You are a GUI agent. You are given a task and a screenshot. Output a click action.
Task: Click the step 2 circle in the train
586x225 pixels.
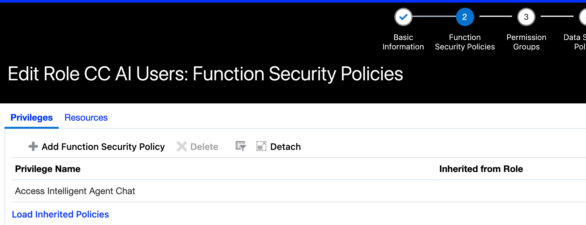465,17
